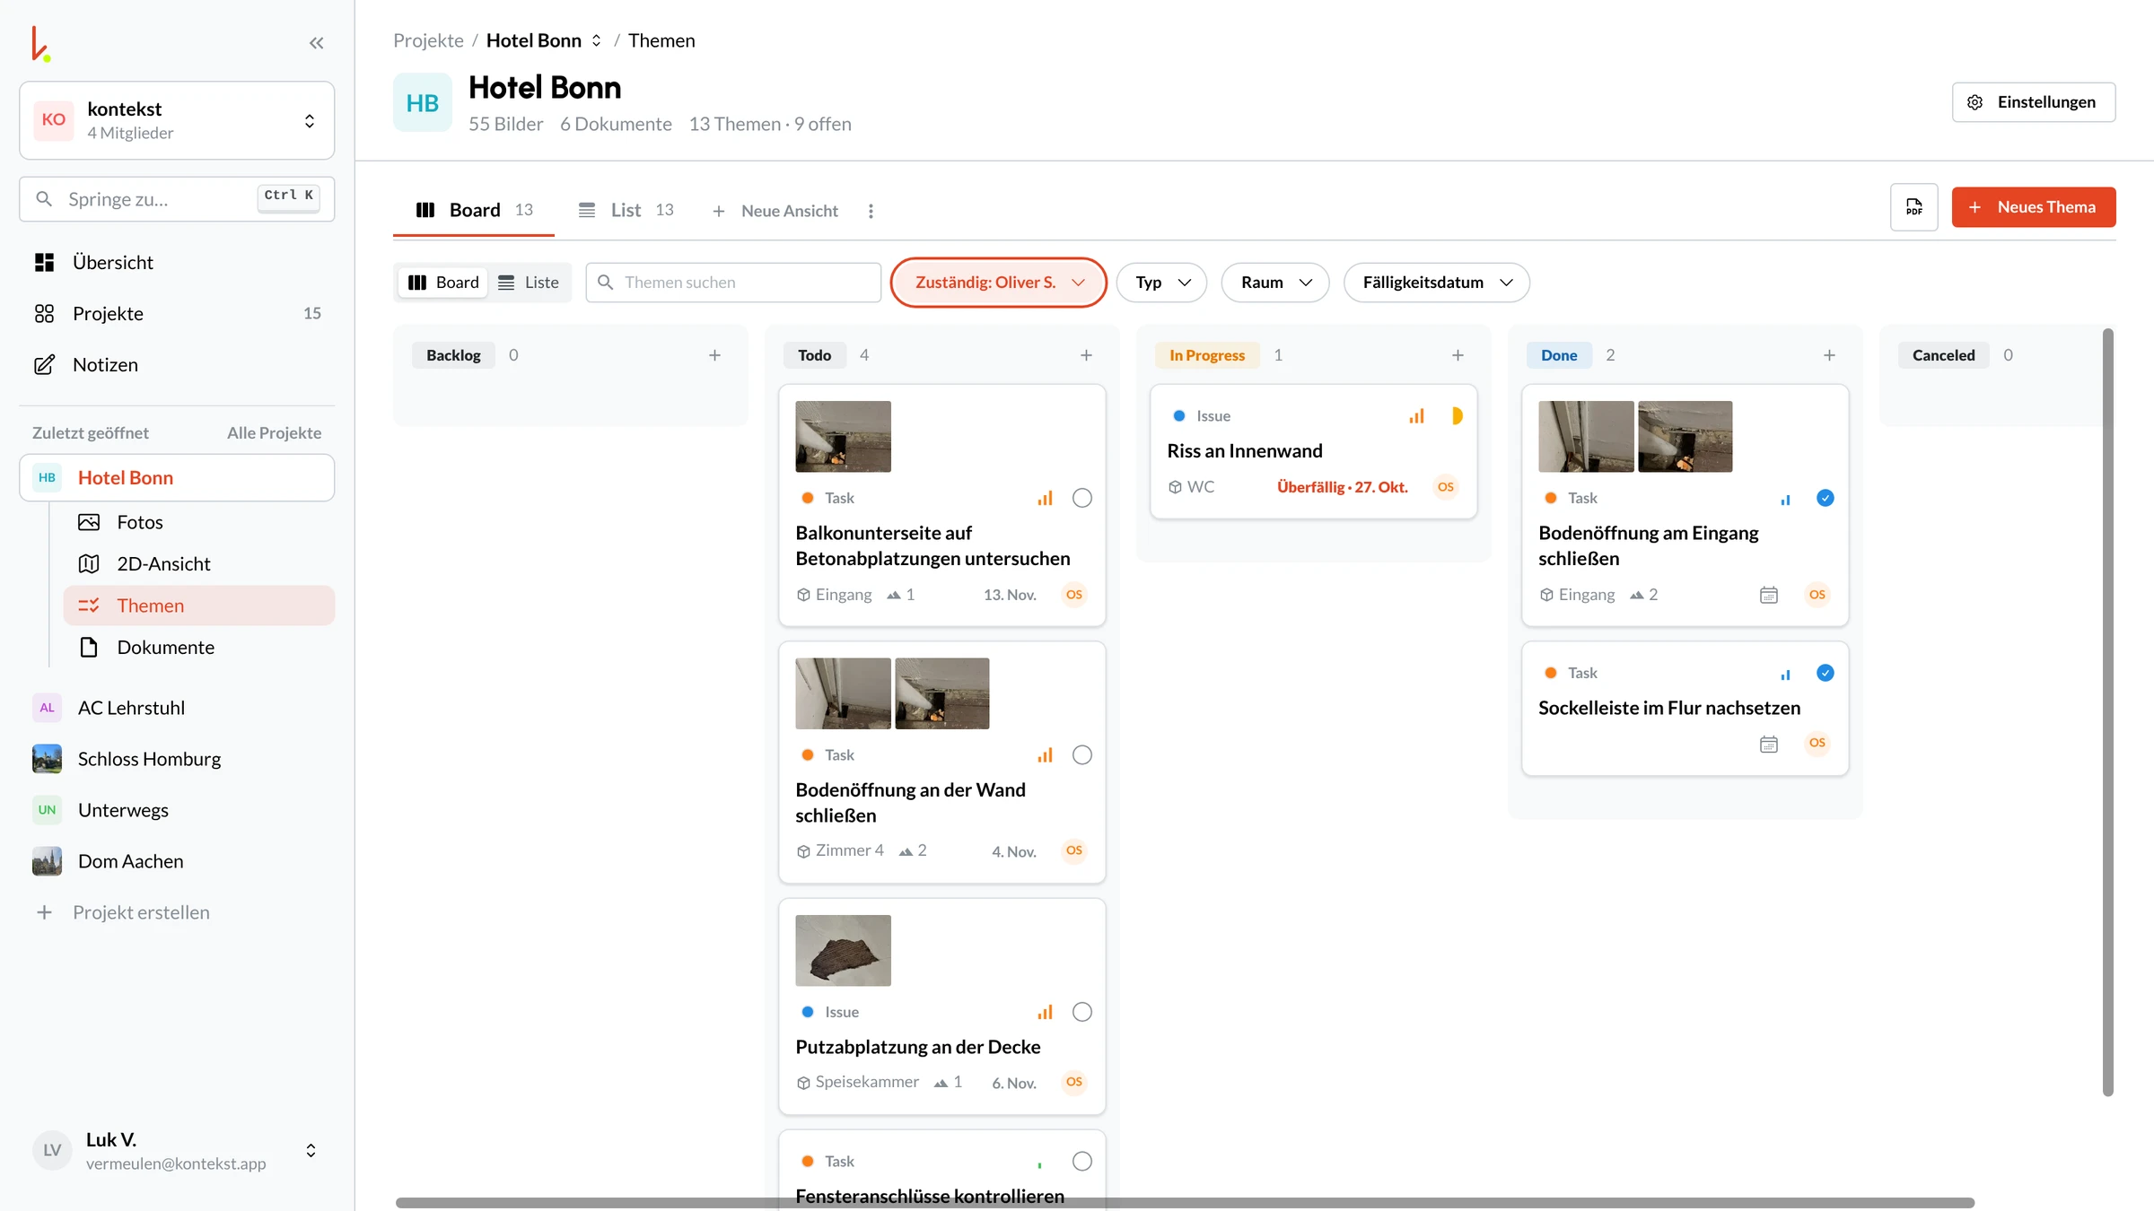Open Dokumente in Hotel Bonn sidebar

199,647
